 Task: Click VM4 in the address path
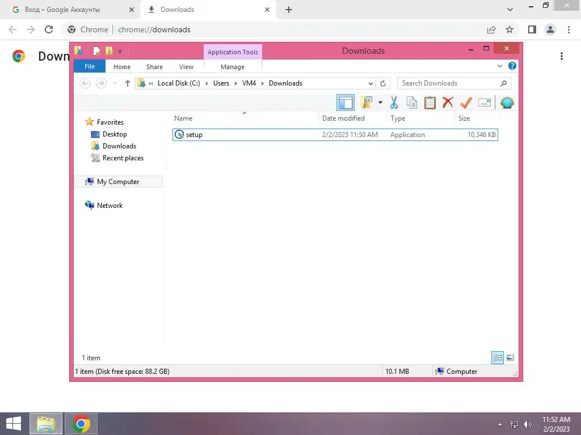249,83
